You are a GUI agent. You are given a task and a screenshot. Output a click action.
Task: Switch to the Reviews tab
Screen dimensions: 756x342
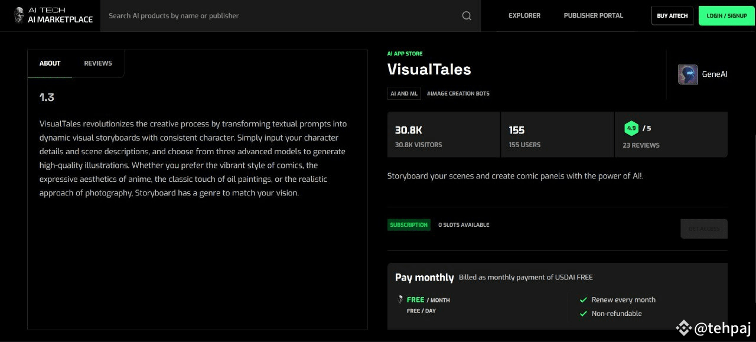98,63
